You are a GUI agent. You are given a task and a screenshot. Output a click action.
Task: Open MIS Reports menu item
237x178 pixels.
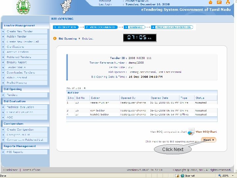15,152
